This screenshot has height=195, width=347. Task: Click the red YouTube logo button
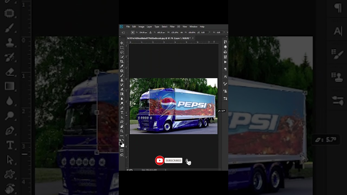pyautogui.click(x=160, y=161)
